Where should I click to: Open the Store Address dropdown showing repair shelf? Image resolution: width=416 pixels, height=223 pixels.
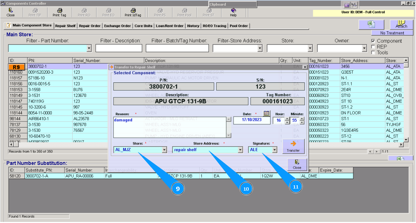tap(241, 149)
